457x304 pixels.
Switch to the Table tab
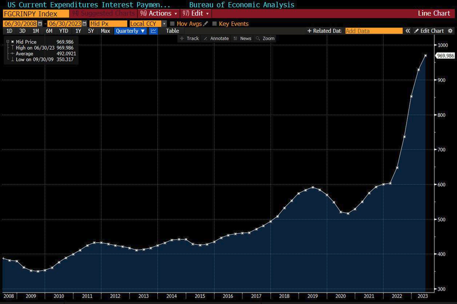[172, 31]
